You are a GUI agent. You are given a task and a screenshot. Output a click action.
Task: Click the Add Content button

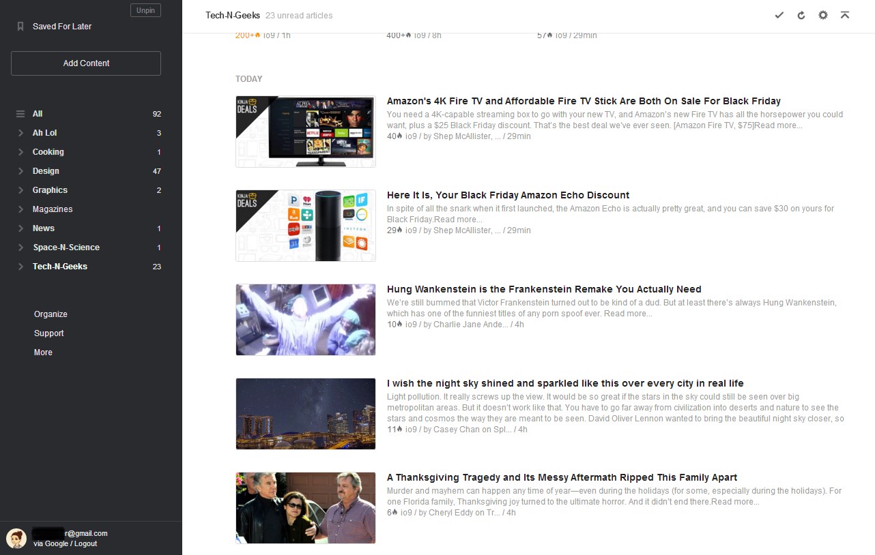(85, 63)
